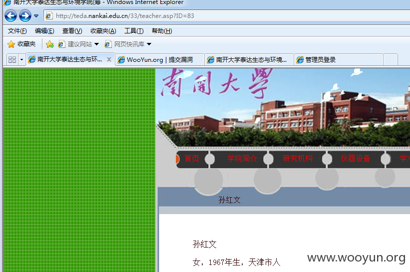The image size is (410, 272).
Task: Open the 工具(T) menu
Action: click(x=134, y=31)
